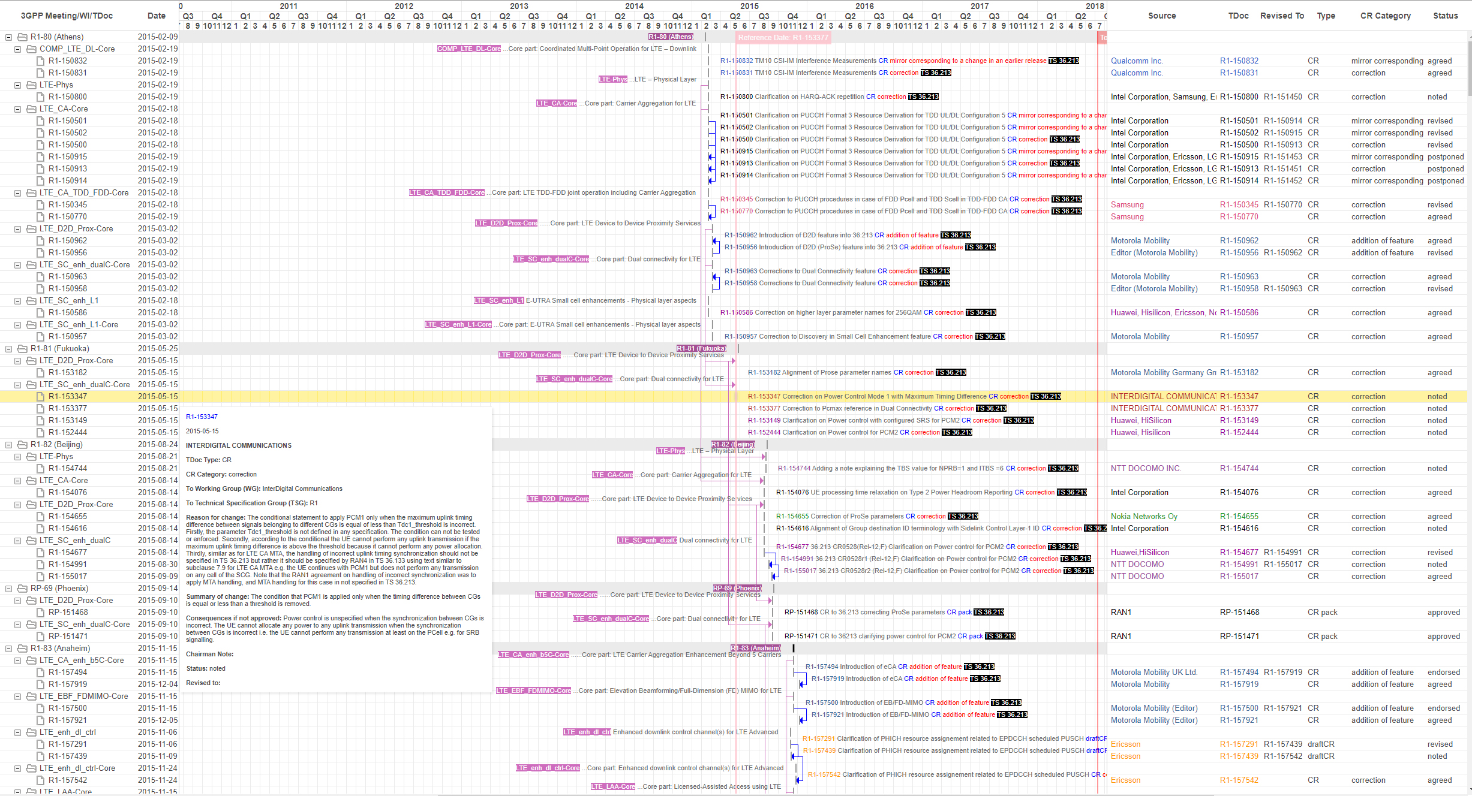Screen dimensions: 1472x796
Task: Open R1-153347 link in the details tooltip
Action: click(x=202, y=417)
